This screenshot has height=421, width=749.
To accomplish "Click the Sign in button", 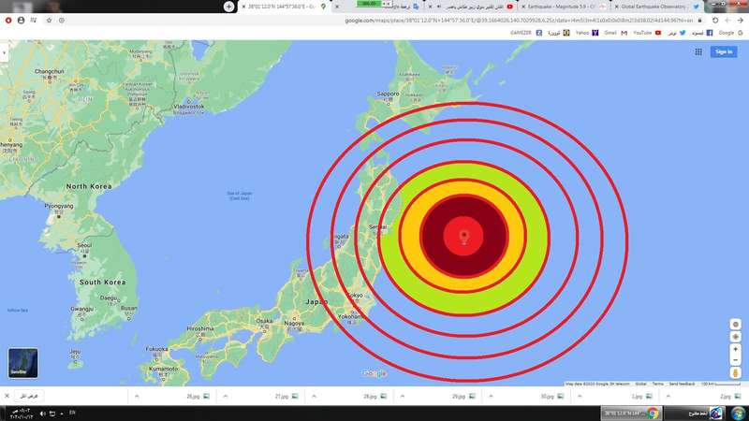I will pos(724,51).
